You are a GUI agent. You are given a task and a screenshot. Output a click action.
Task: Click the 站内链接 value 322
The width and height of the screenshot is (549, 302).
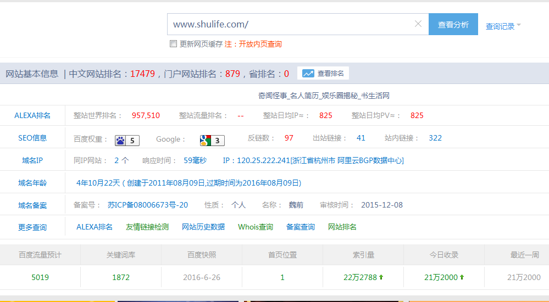click(x=435, y=138)
